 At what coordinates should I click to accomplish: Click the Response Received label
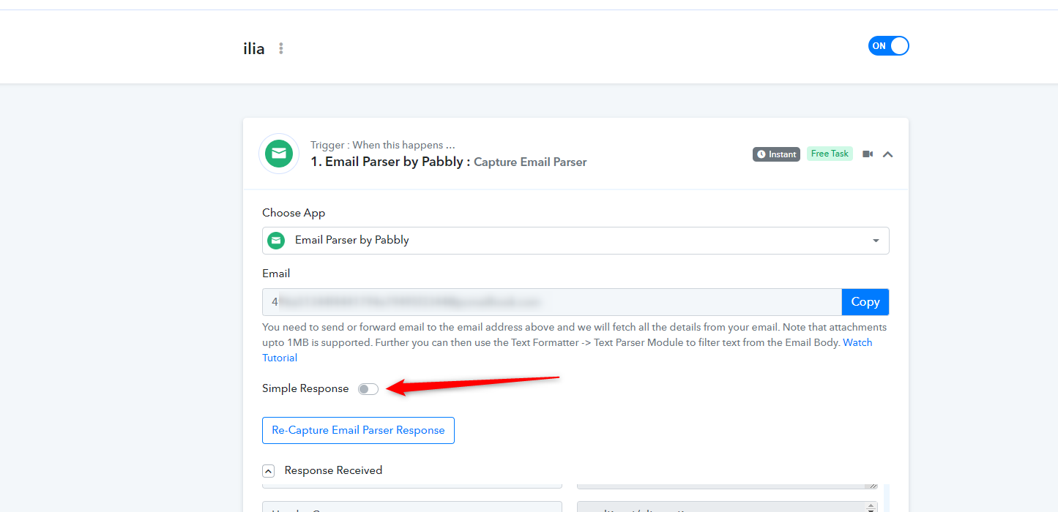pyautogui.click(x=333, y=470)
